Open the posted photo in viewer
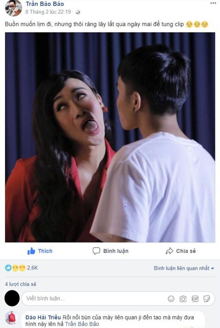The image size is (220, 328). click(110, 137)
